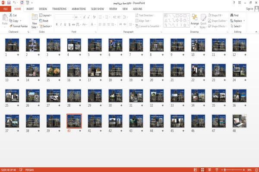
Task: Click the New Slide button
Action: point(35,21)
